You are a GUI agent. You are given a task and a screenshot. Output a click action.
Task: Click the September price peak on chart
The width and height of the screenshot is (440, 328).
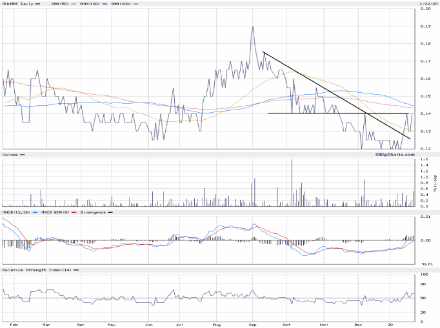click(252, 27)
